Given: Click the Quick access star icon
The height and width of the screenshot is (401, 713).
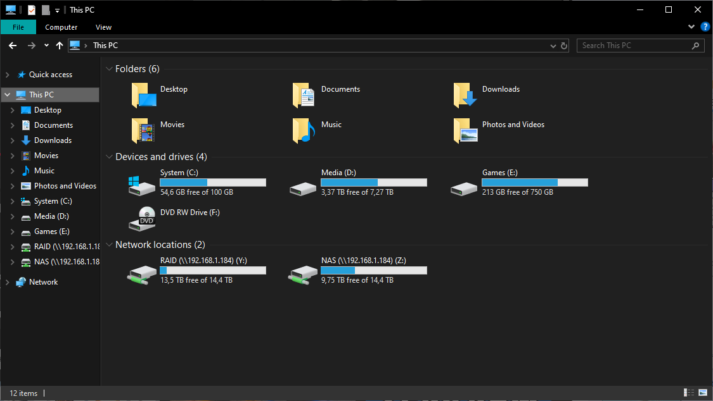Looking at the screenshot, I should [x=21, y=75].
